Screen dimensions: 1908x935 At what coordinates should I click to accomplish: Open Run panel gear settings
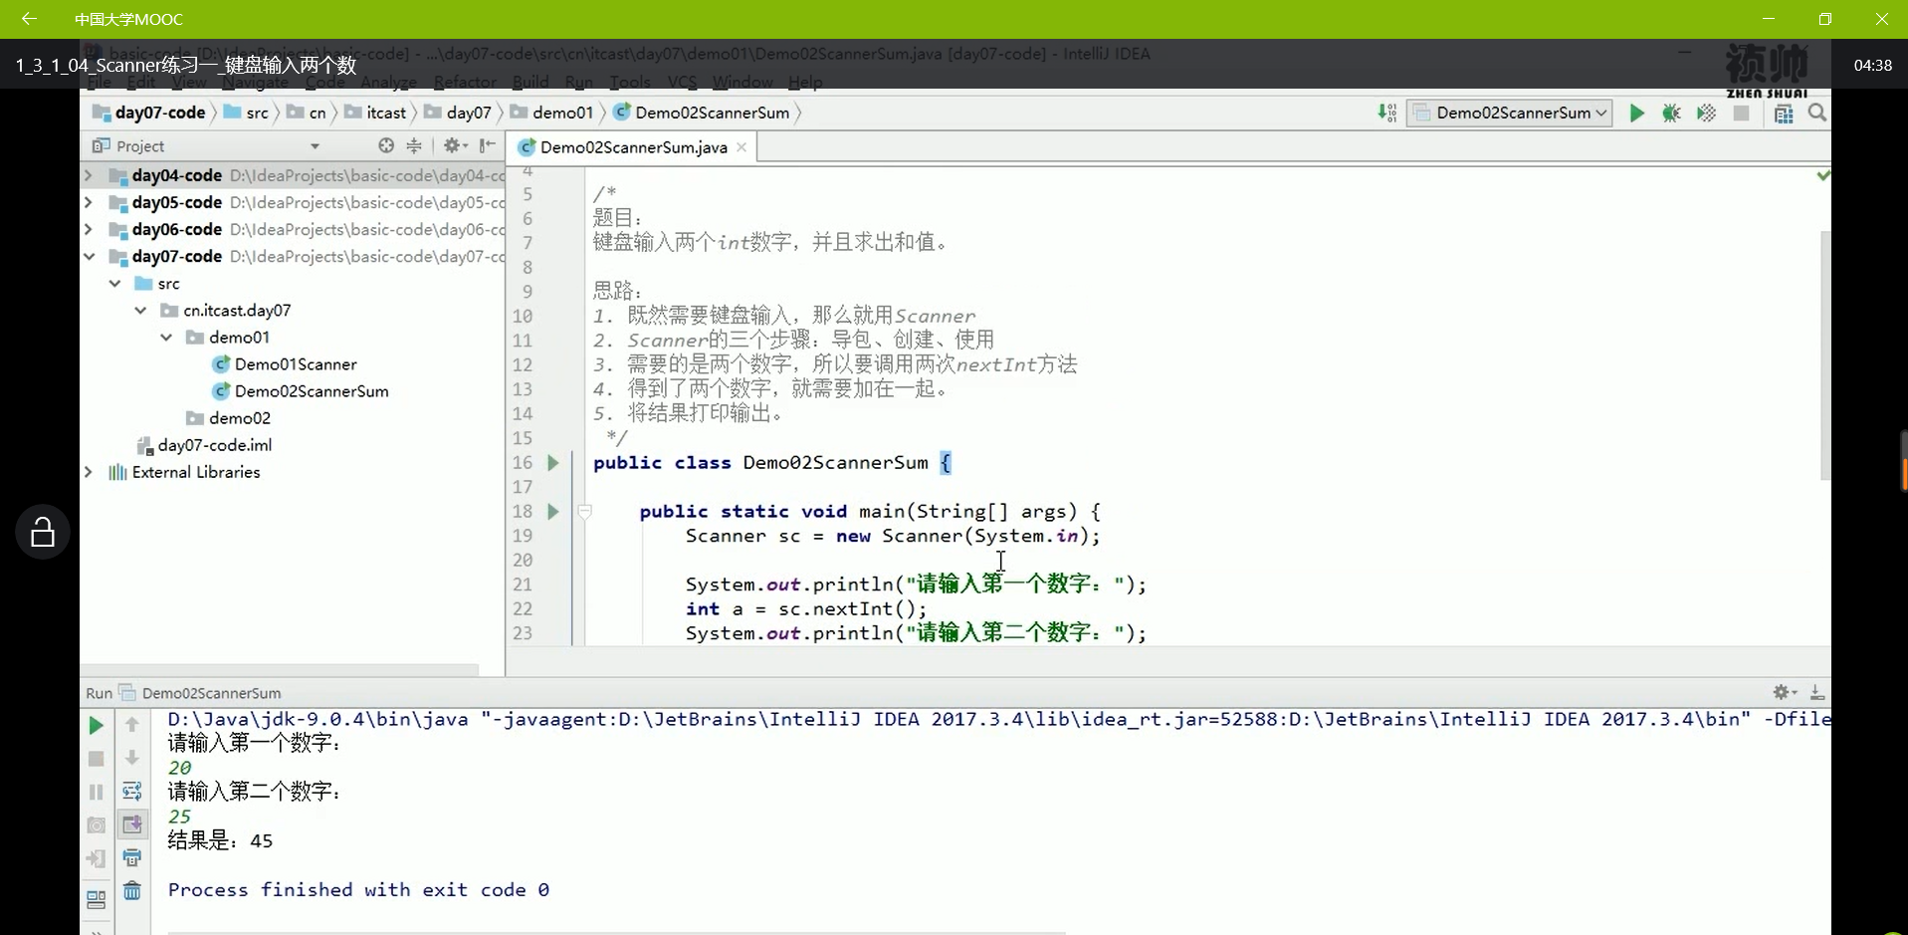click(1784, 692)
